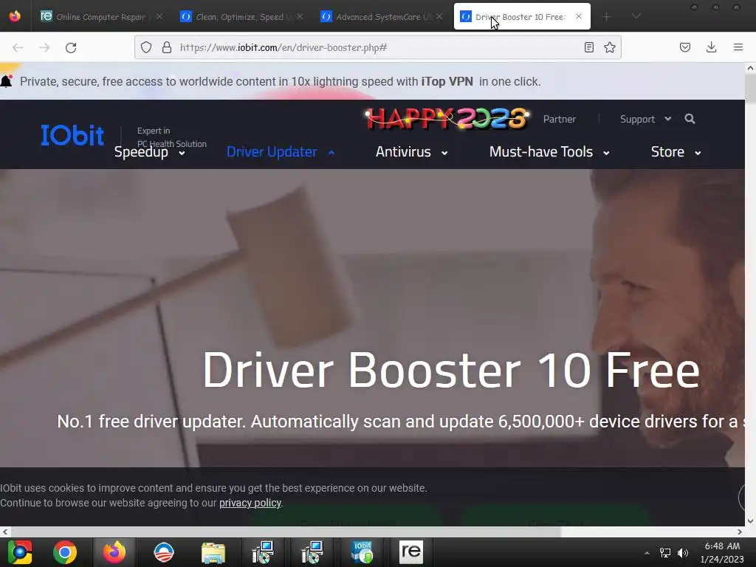This screenshot has height=567, width=756.
Task: Click the Firefox taskbar icon
Action: point(114,552)
